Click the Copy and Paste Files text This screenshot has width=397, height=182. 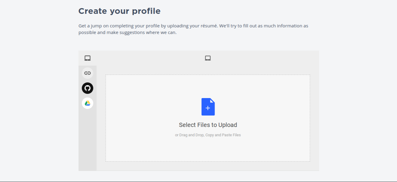point(223,135)
